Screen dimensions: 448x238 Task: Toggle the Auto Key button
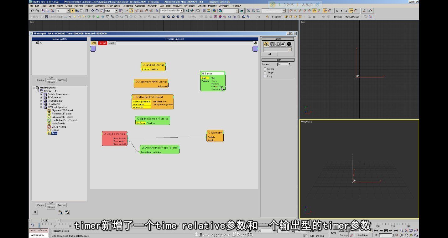click(x=343, y=231)
